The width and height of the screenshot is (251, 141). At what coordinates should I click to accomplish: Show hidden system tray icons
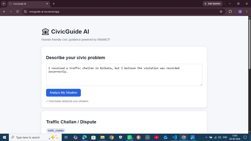[206, 137]
